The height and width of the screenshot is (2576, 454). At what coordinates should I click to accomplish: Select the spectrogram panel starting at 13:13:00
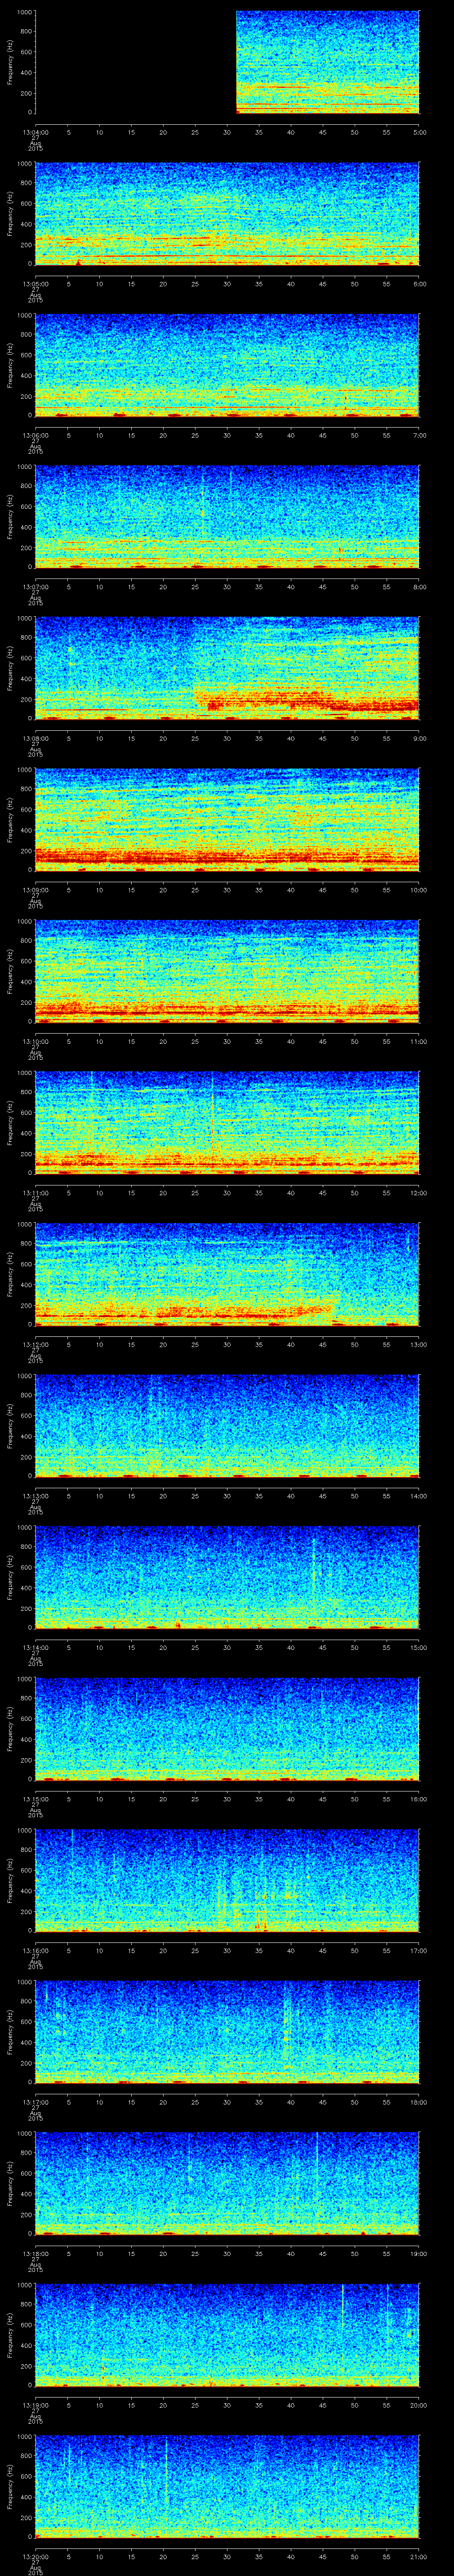pos(227,1427)
